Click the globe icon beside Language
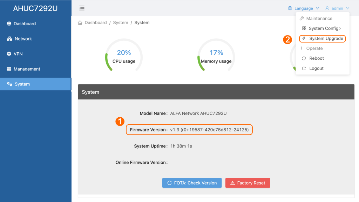The width and height of the screenshot is (359, 202). click(x=290, y=8)
